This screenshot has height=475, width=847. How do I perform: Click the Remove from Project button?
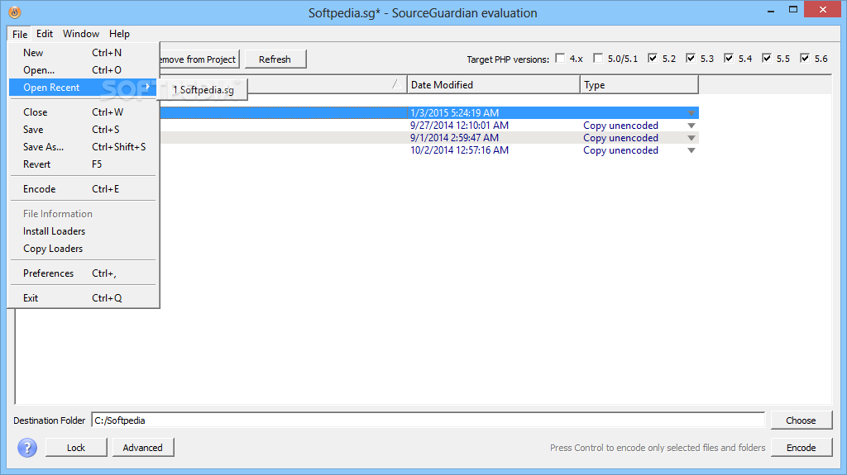coord(199,59)
